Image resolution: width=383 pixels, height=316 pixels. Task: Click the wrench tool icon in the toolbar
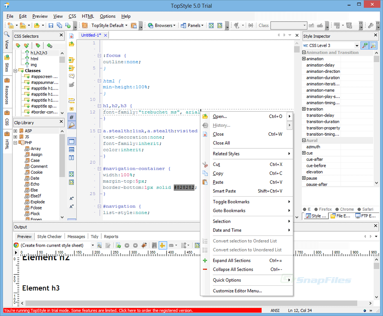[x=370, y=25]
